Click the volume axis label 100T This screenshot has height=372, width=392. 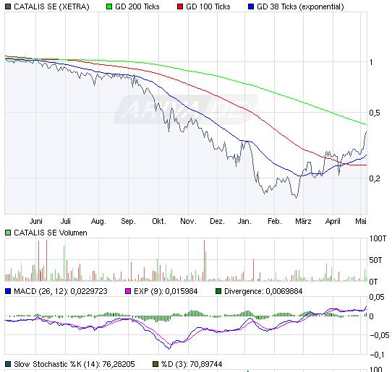[x=378, y=238]
